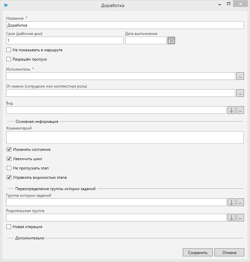Open the calendar date picker icon

point(171,41)
